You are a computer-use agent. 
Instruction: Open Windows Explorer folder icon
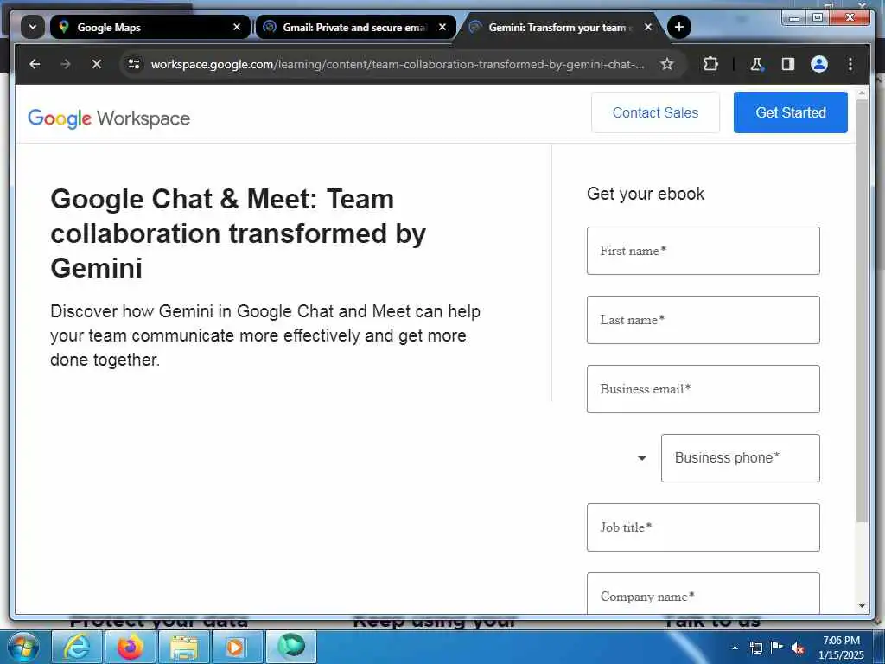184,647
